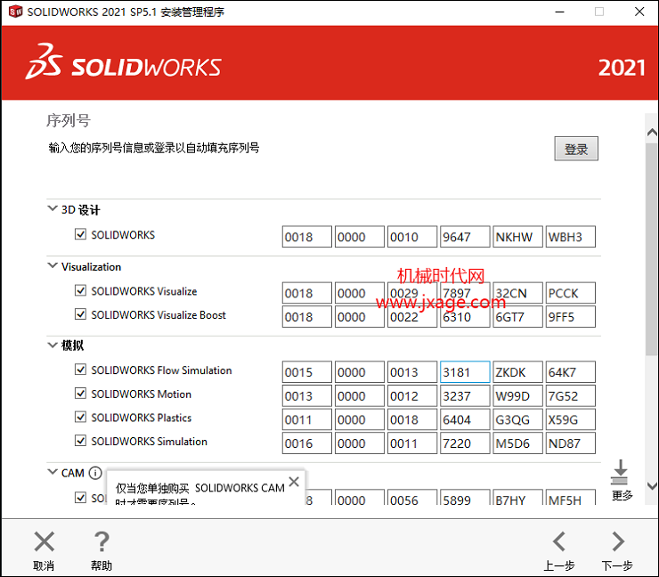Viewport: 659px width, 577px height.
Task: Click the SOLIDWORKS Motion label
Action: coord(142,394)
